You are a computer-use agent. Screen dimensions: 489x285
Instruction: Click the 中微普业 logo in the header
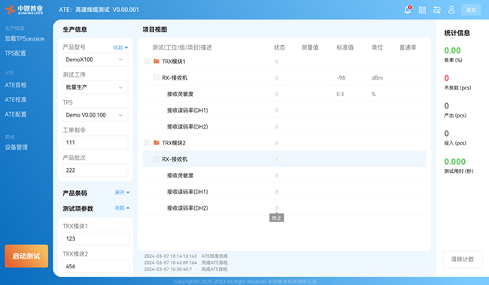(x=24, y=10)
